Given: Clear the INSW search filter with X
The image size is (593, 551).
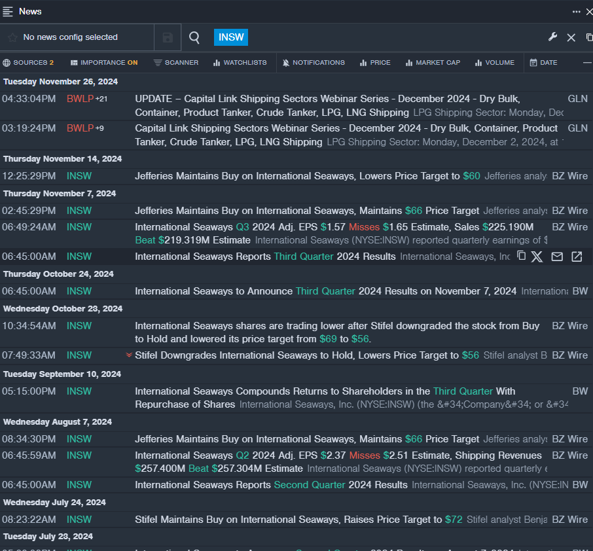Looking at the screenshot, I should (x=571, y=38).
